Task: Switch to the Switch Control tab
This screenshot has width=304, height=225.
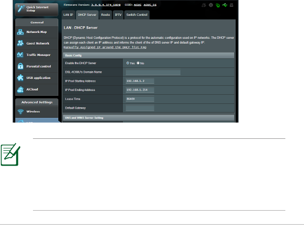Action: [x=137, y=15]
